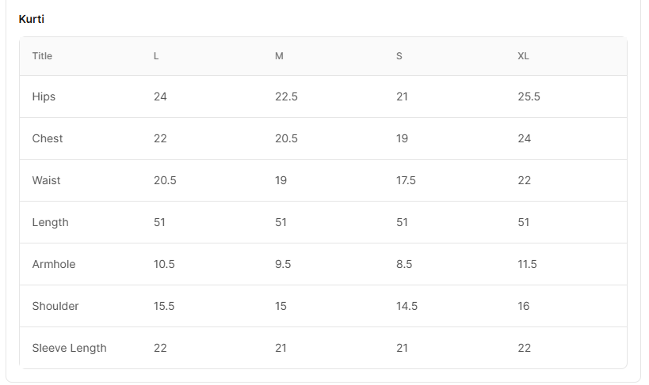The image size is (649, 385).
Task: Click the M size column header
Action: pos(279,56)
